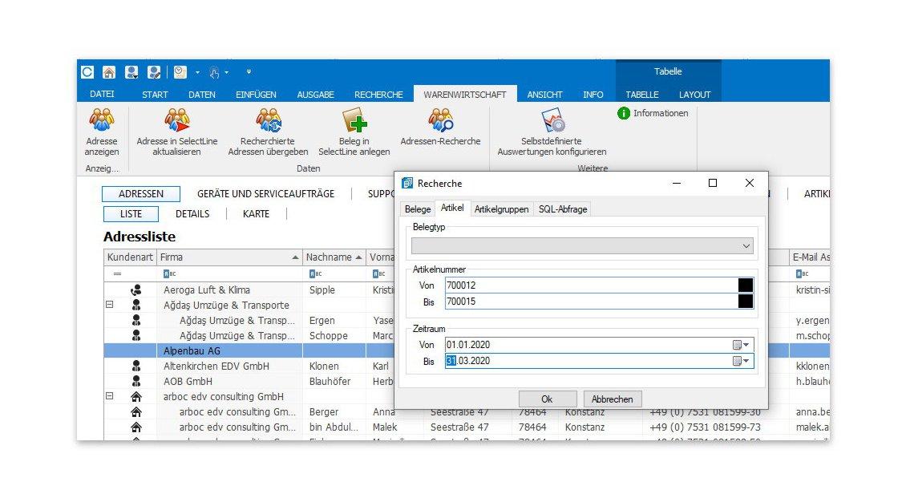
Task: Click the Firma column ABC filter icon
Action: pos(169,273)
